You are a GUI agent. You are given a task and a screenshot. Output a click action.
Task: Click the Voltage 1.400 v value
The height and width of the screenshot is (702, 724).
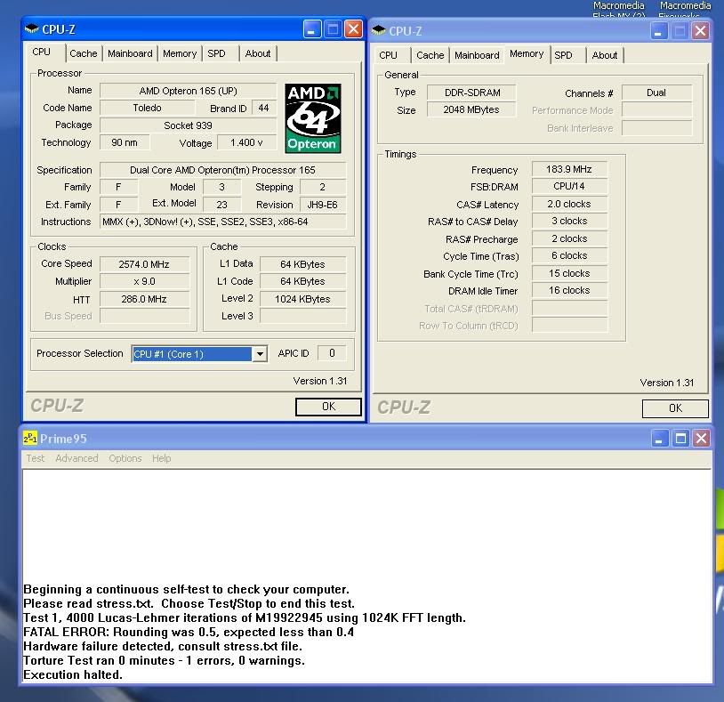point(246,142)
